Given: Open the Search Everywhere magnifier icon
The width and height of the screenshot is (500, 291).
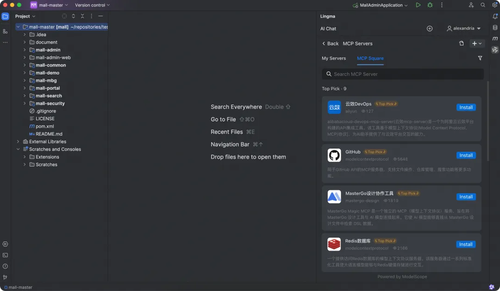Looking at the screenshot, I should pyautogui.click(x=483, y=5).
